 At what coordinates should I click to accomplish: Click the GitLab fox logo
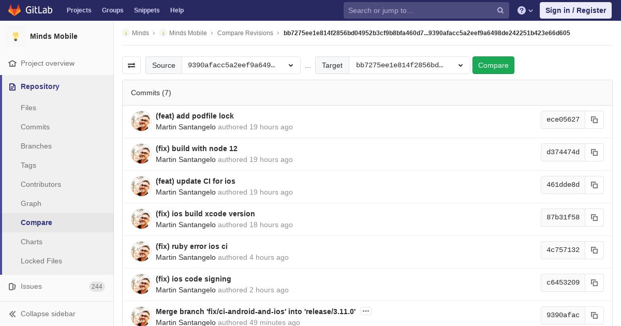pos(14,10)
